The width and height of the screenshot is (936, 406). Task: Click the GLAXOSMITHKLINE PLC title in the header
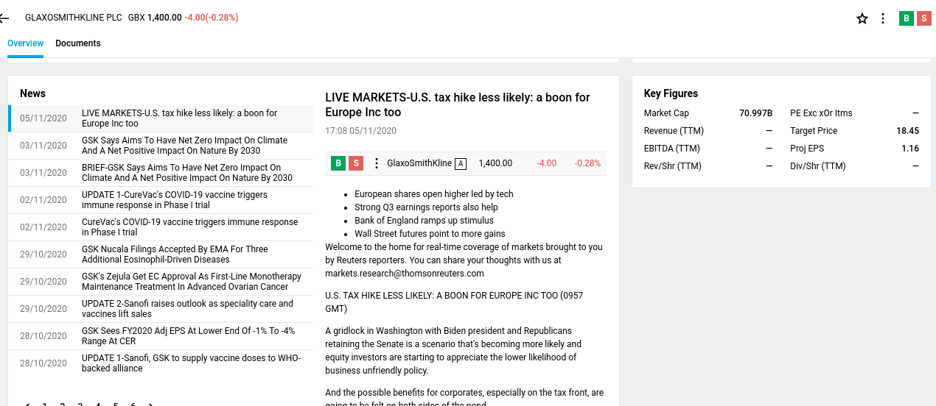click(x=74, y=18)
